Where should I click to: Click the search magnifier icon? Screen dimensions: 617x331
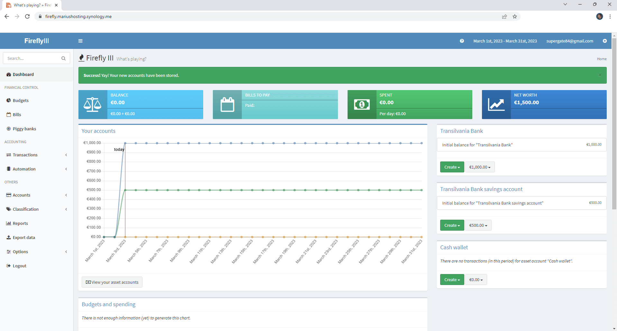point(63,59)
